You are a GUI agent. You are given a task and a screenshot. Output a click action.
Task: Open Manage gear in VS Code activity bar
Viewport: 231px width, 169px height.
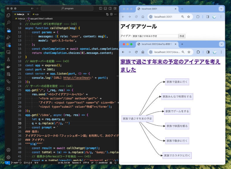coord(8,157)
